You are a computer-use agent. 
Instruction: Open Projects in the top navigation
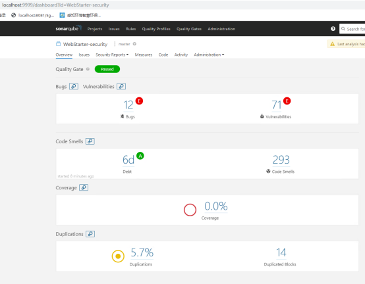(x=95, y=29)
